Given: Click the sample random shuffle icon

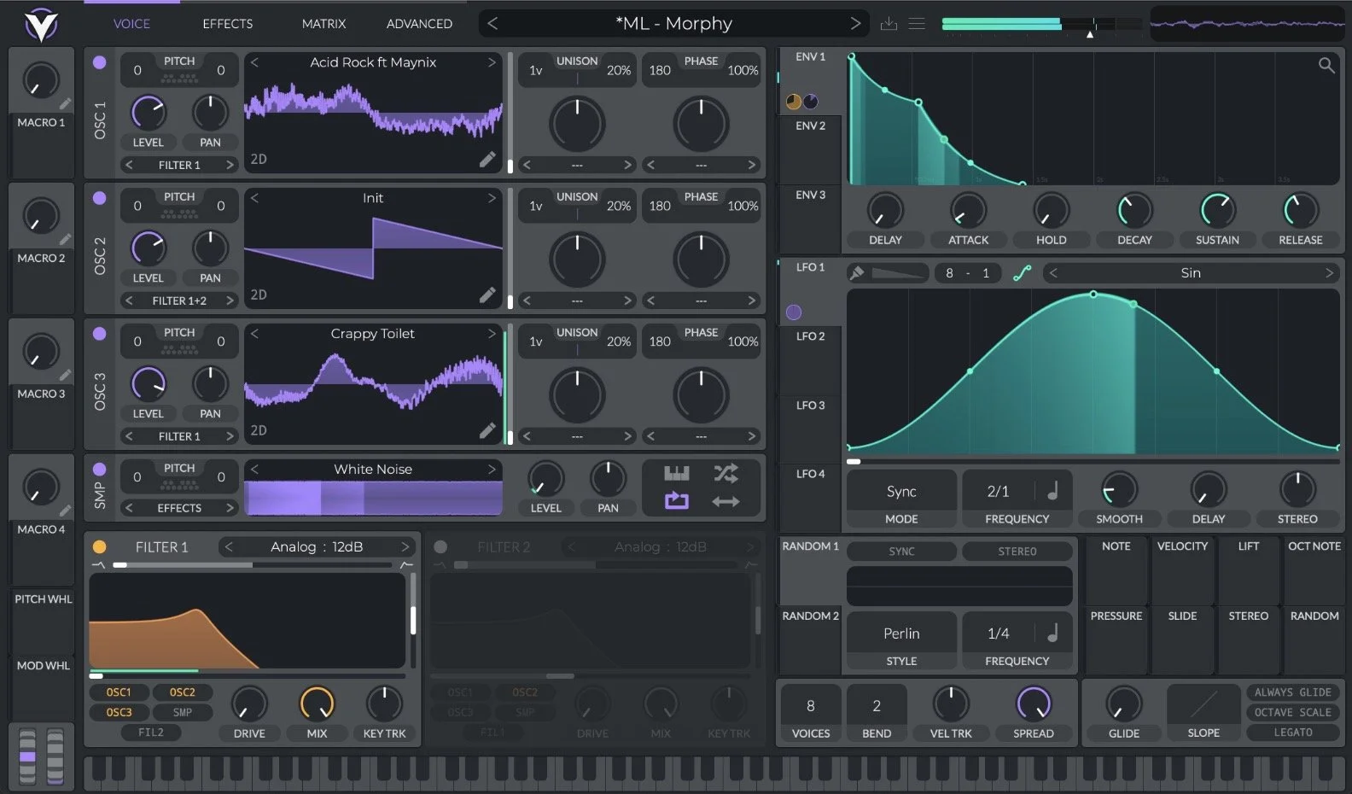Looking at the screenshot, I should (x=726, y=473).
